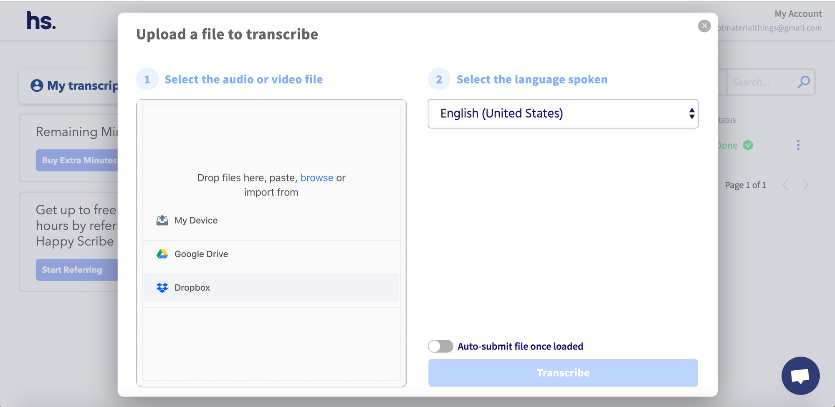The height and width of the screenshot is (407, 835).
Task: Click the Dropbox icon
Action: pos(162,288)
